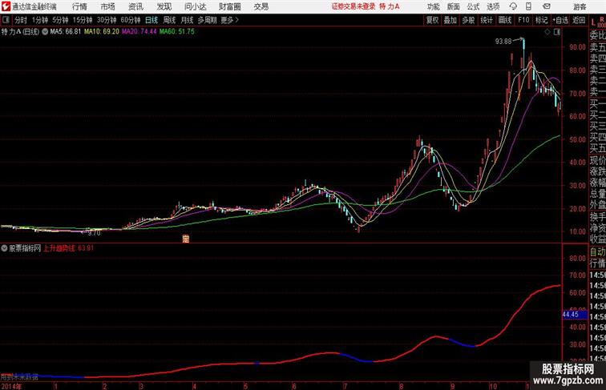Click the MA10: 69.20 value
The width and height of the screenshot is (606, 390).
pyautogui.click(x=102, y=32)
